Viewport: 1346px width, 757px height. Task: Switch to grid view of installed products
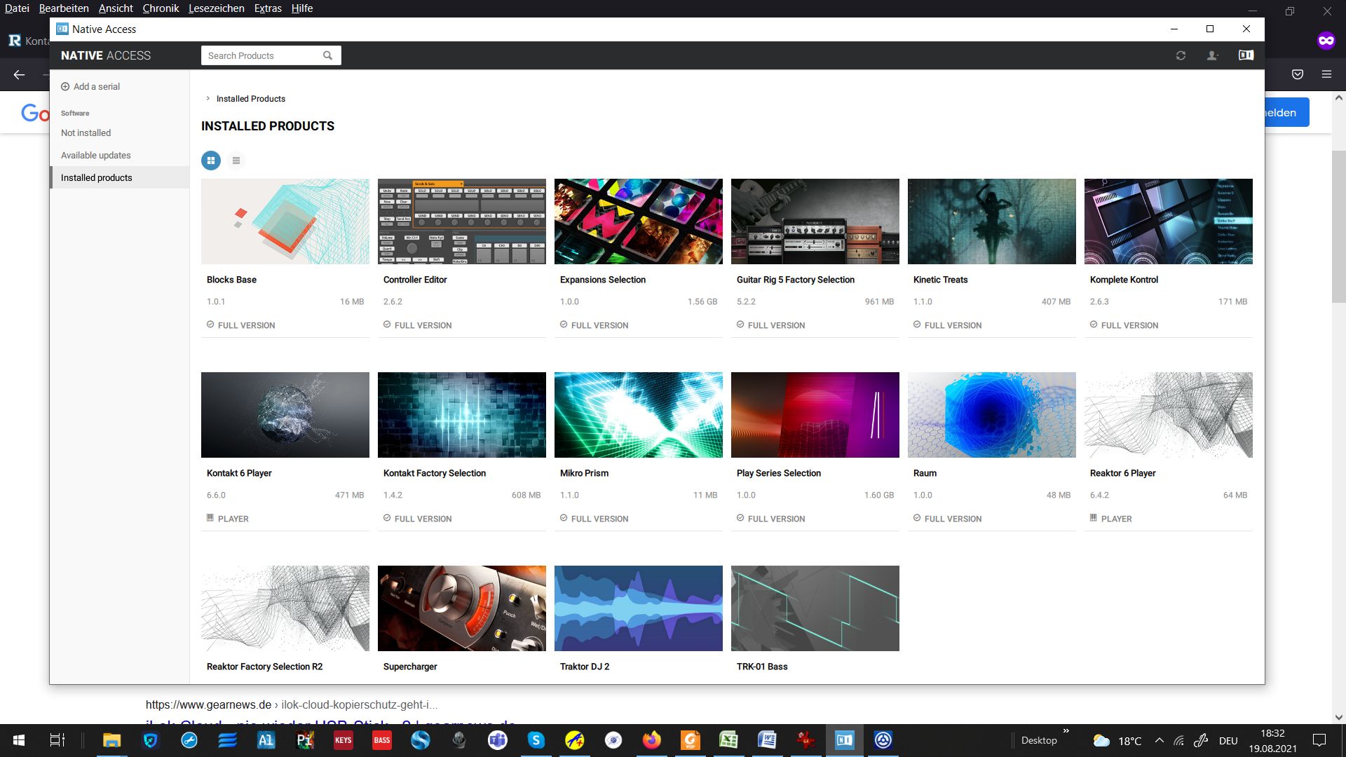click(x=211, y=161)
